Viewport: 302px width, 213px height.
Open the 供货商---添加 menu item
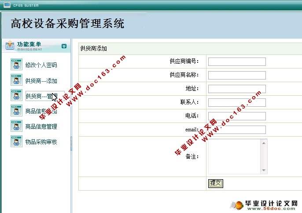[x=41, y=81]
